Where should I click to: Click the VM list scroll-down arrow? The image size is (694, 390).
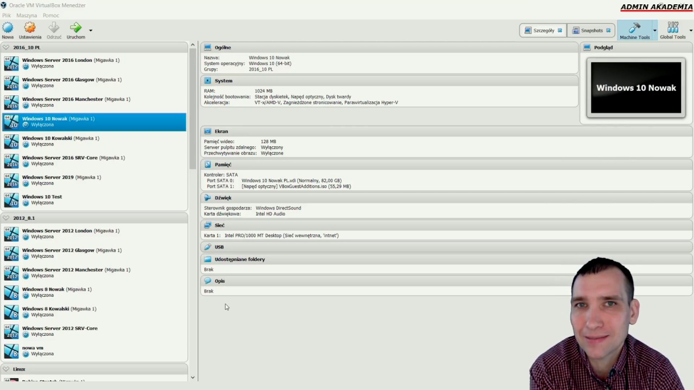click(192, 378)
